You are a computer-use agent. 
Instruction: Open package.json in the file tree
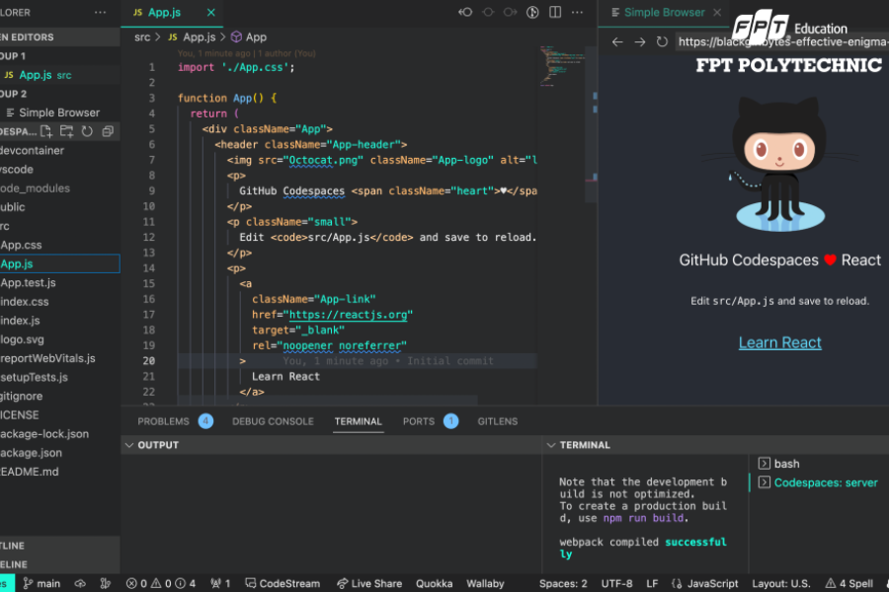click(32, 453)
